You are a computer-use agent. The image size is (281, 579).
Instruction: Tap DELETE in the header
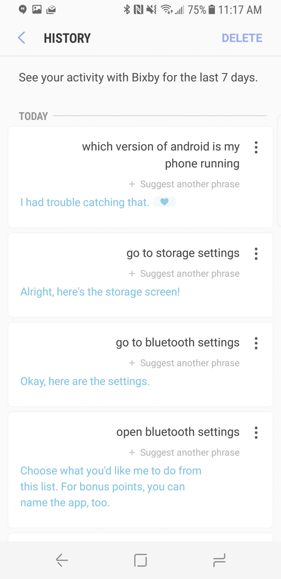[x=242, y=38]
